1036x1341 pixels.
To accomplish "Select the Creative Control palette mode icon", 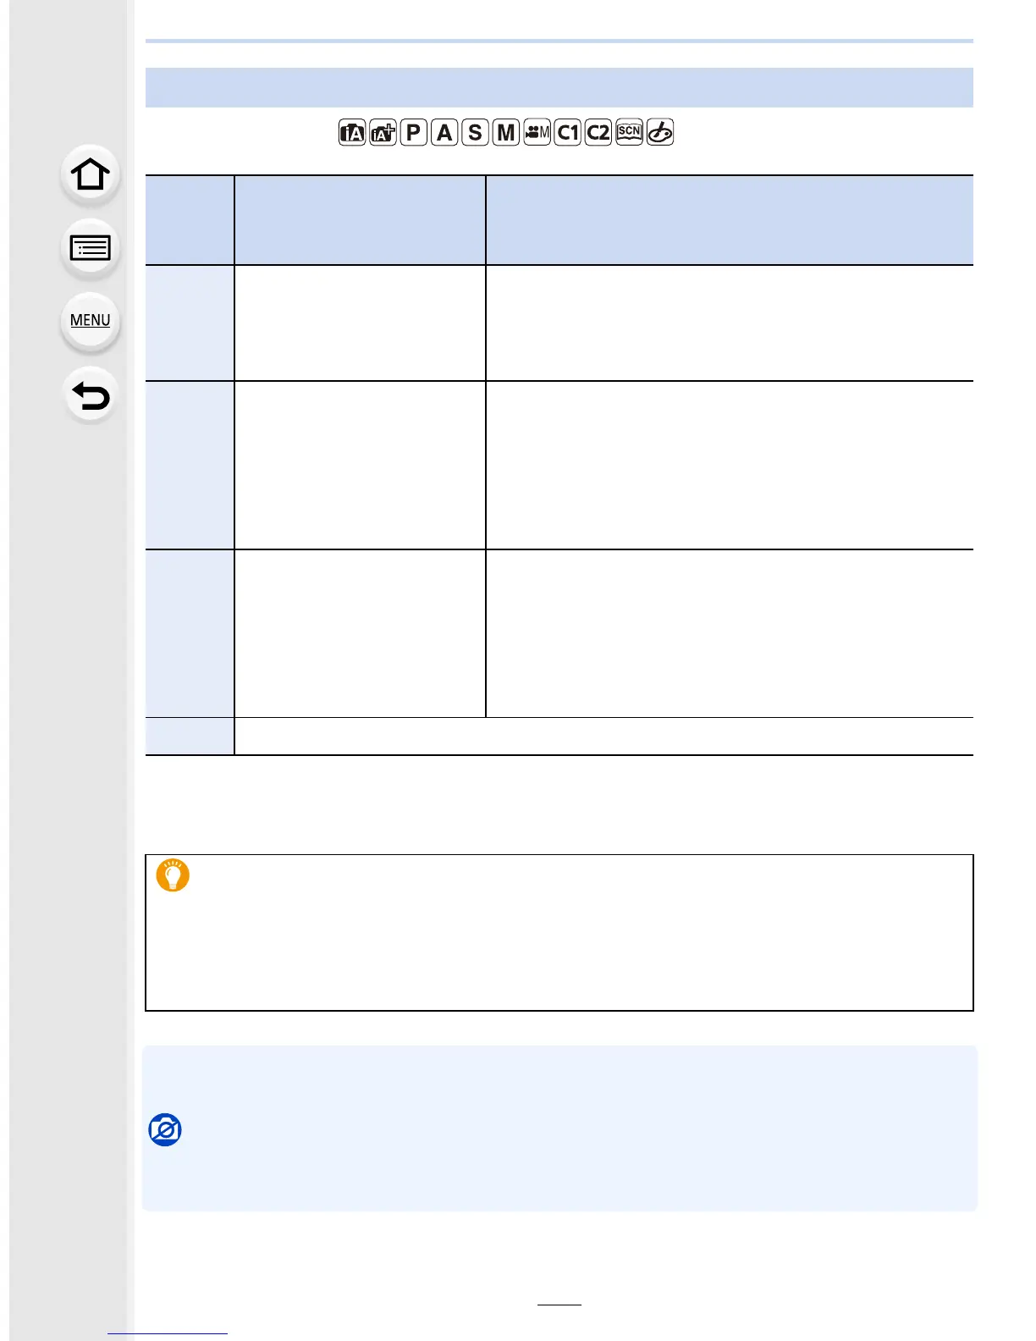I will coord(660,133).
